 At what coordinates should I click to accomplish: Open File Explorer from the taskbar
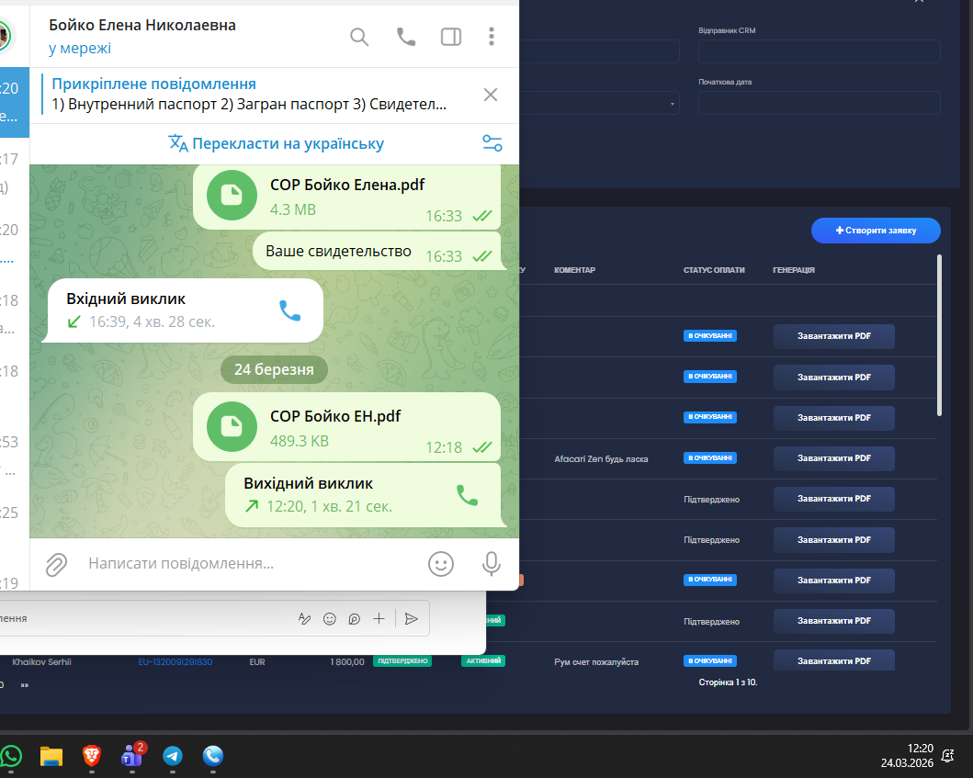click(51, 756)
